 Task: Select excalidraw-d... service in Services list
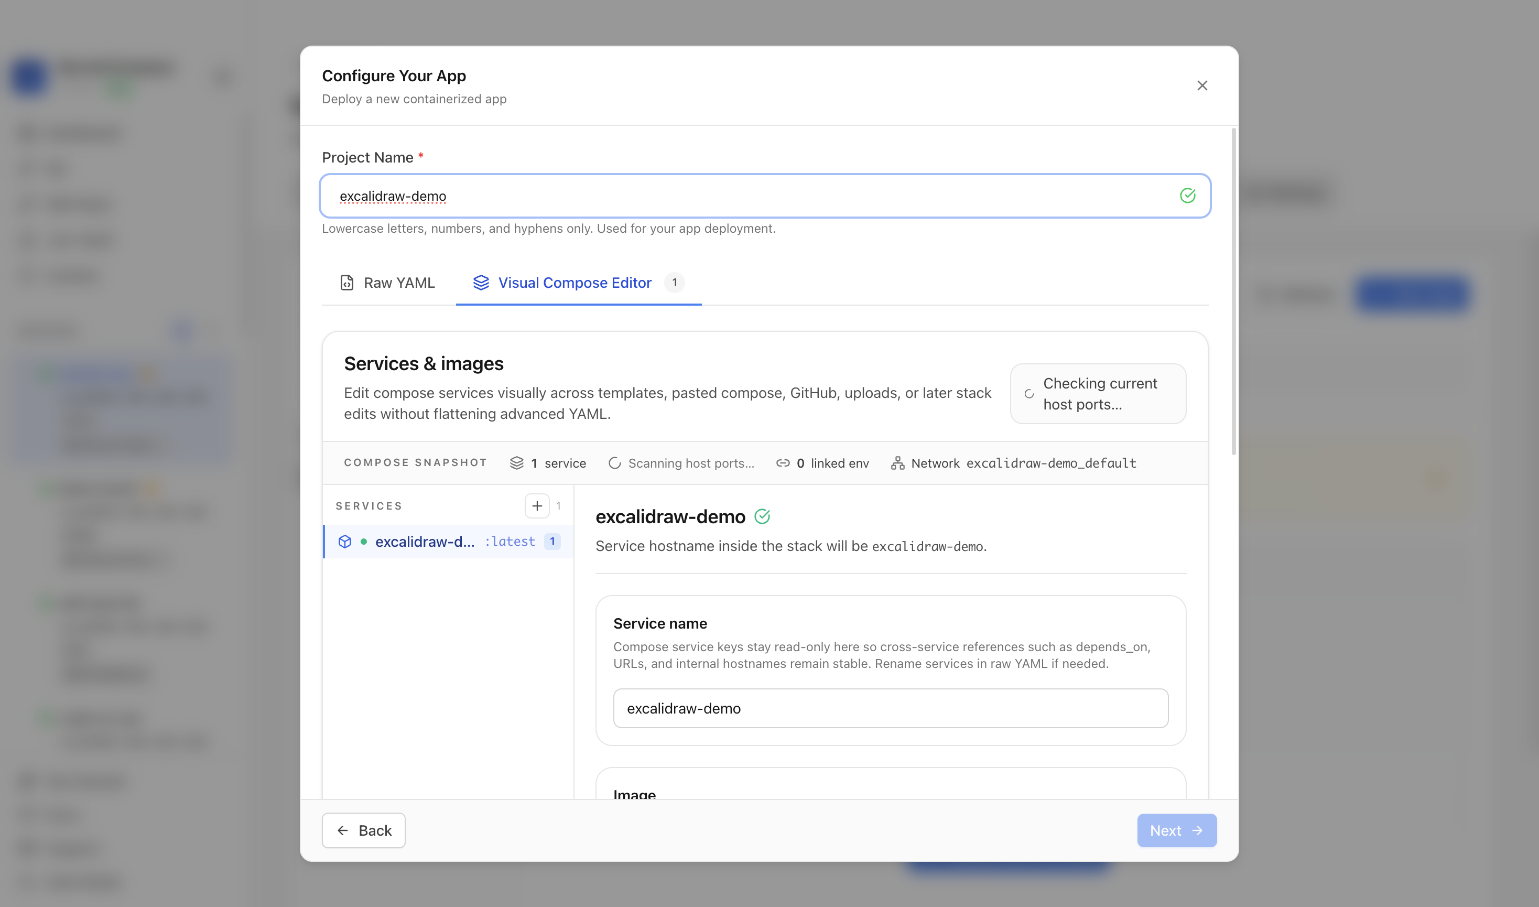coord(448,541)
